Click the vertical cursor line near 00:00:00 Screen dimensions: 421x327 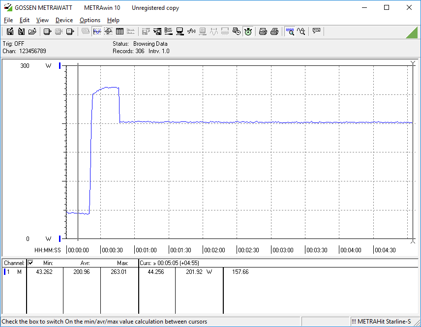click(x=78, y=152)
